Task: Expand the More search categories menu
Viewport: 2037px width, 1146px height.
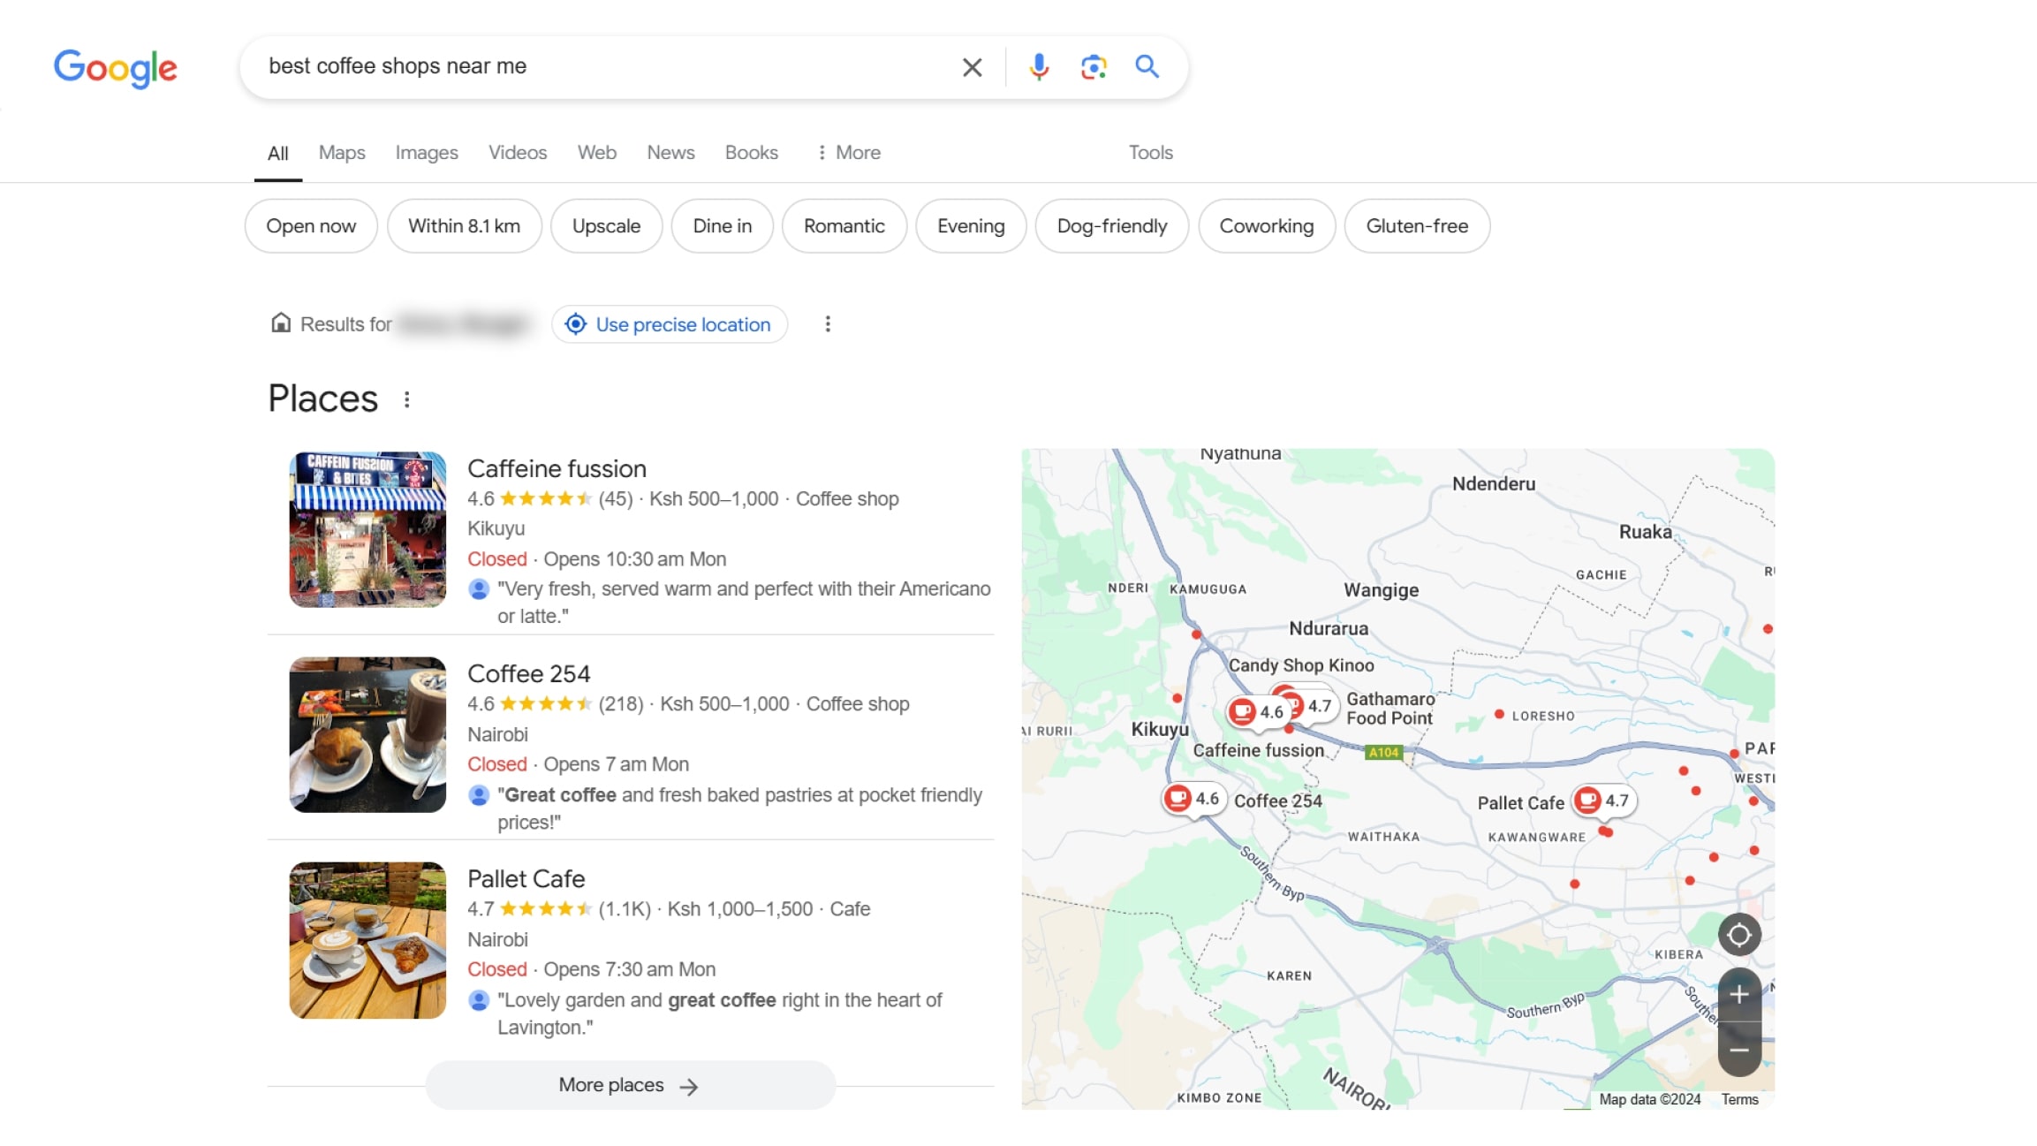Action: 848,153
